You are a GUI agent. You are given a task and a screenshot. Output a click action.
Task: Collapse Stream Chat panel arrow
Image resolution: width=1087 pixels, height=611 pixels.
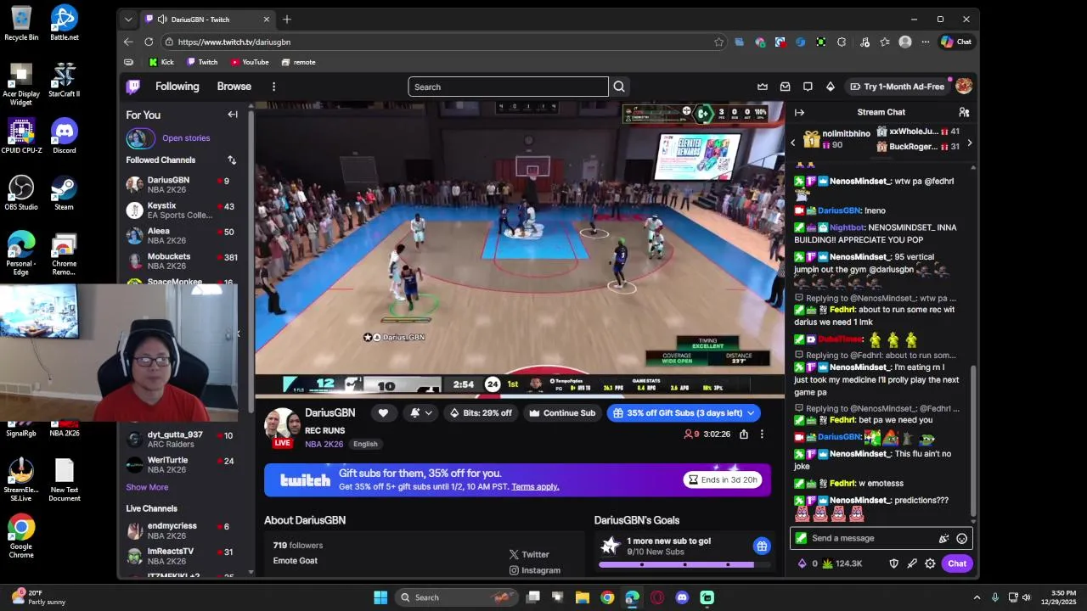(799, 112)
